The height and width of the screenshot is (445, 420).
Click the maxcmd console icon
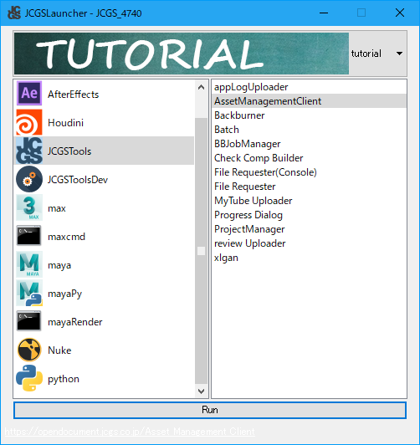pos(29,236)
